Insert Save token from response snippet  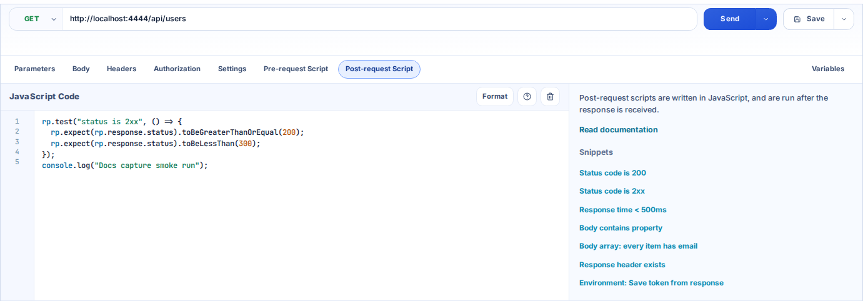point(651,283)
